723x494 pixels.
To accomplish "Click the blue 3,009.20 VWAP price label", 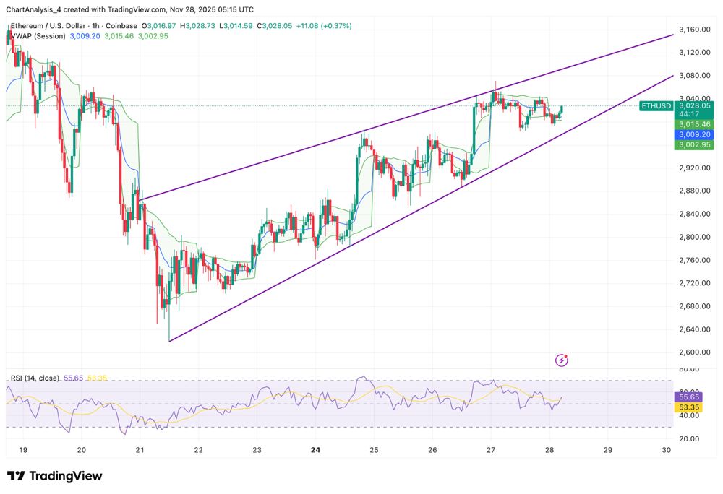I will point(693,134).
